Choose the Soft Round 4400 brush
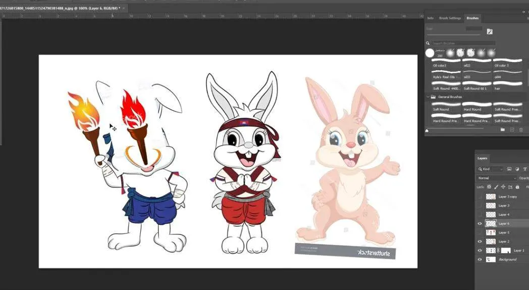The image size is (529, 290). coord(446,86)
